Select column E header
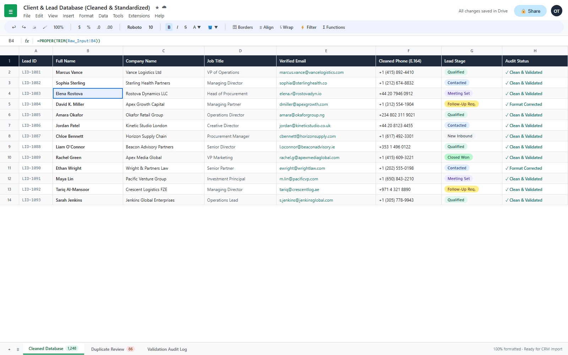The width and height of the screenshot is (568, 355). [x=326, y=51]
